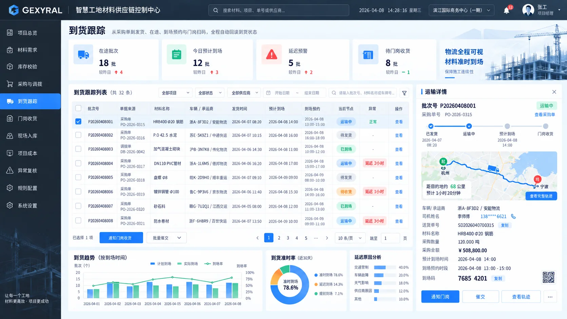The height and width of the screenshot is (319, 567).
Task: Open the 全部供应商 dropdown
Action: 244,93
